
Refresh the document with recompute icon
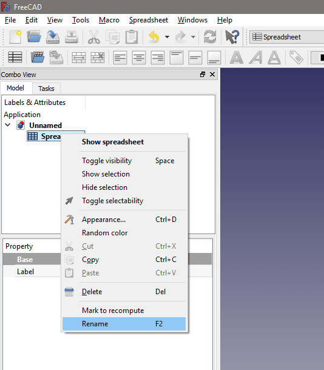pos(210,37)
